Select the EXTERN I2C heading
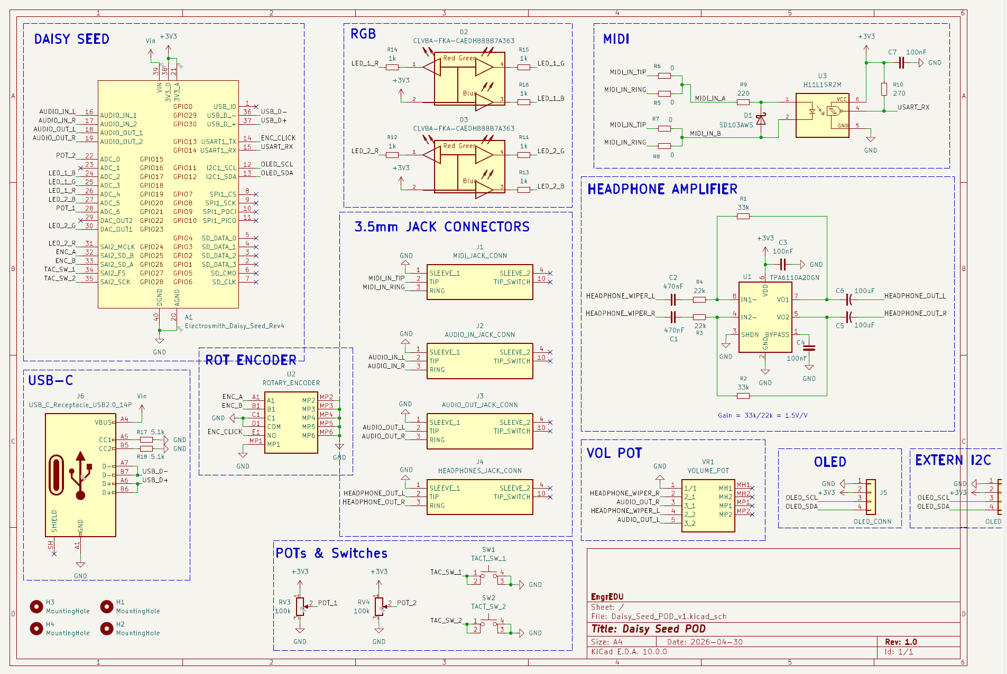Image resolution: width=1007 pixels, height=674 pixels. (953, 460)
